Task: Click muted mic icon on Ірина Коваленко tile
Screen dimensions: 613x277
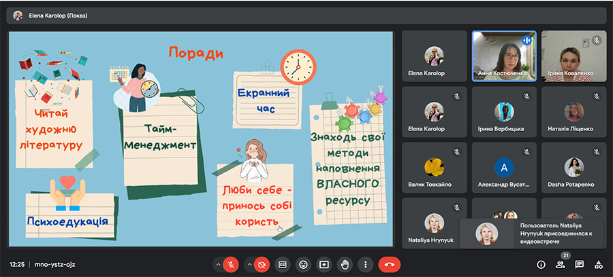Action: point(596,40)
